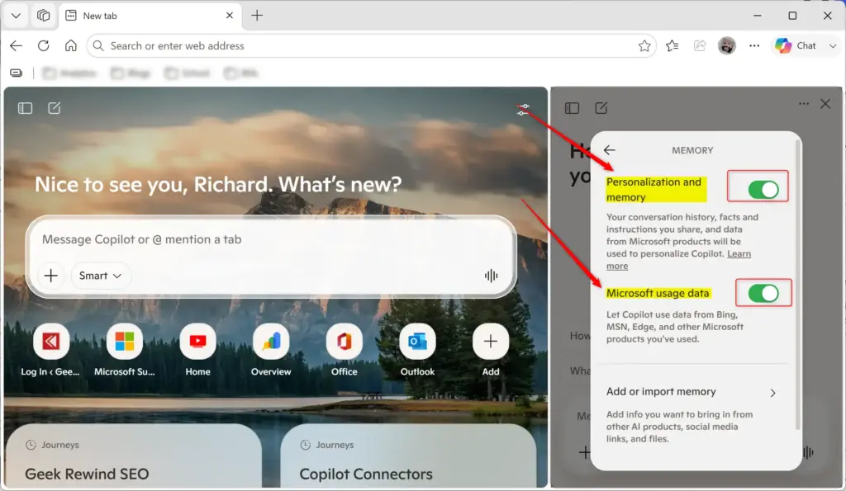Click the favorites bar leftmost icon

(17, 73)
